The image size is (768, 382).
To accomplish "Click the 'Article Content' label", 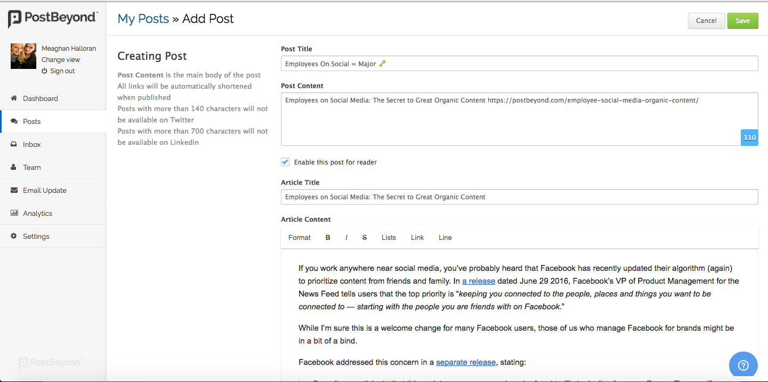I will (x=306, y=220).
